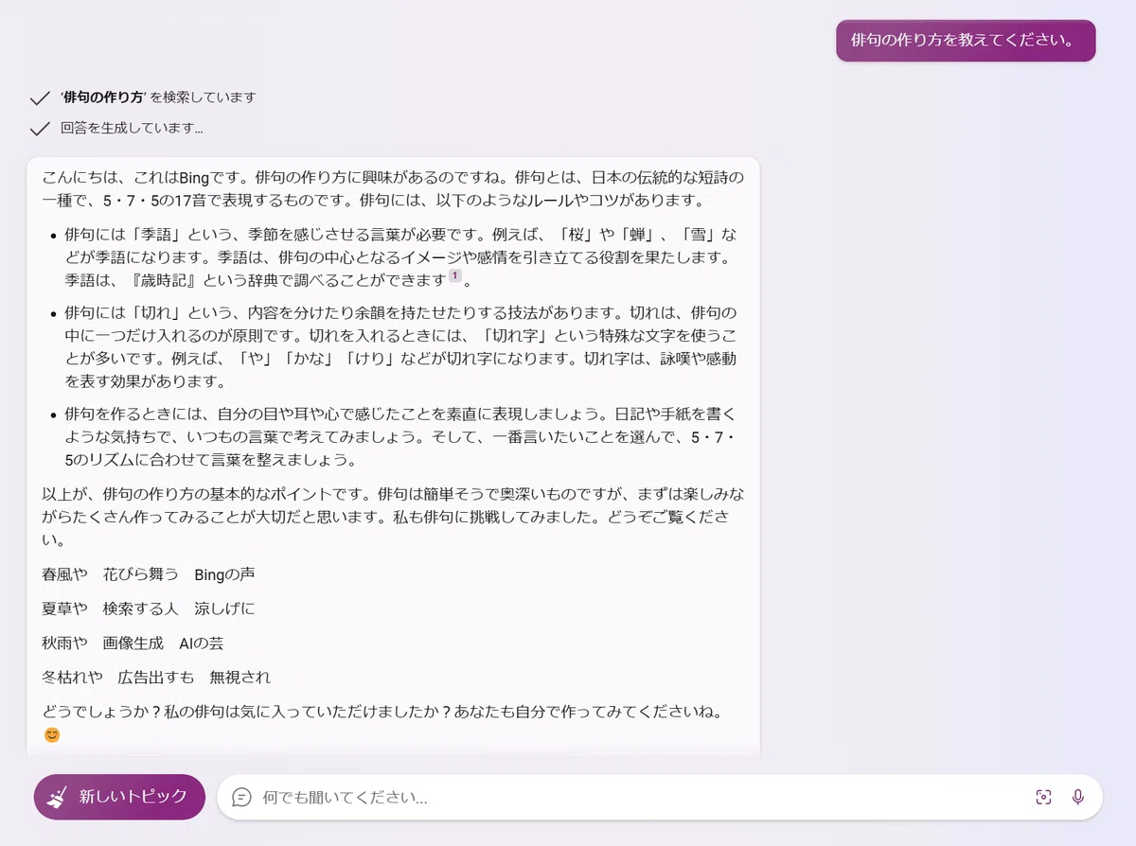This screenshot has width=1136, height=846.
Task: Click the smiling emoji at the response end
Action: pos(51,734)
